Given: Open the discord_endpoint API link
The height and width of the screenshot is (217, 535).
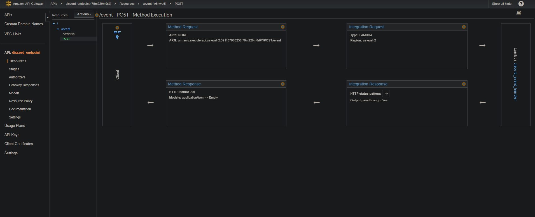Looking at the screenshot, I should click(26, 53).
